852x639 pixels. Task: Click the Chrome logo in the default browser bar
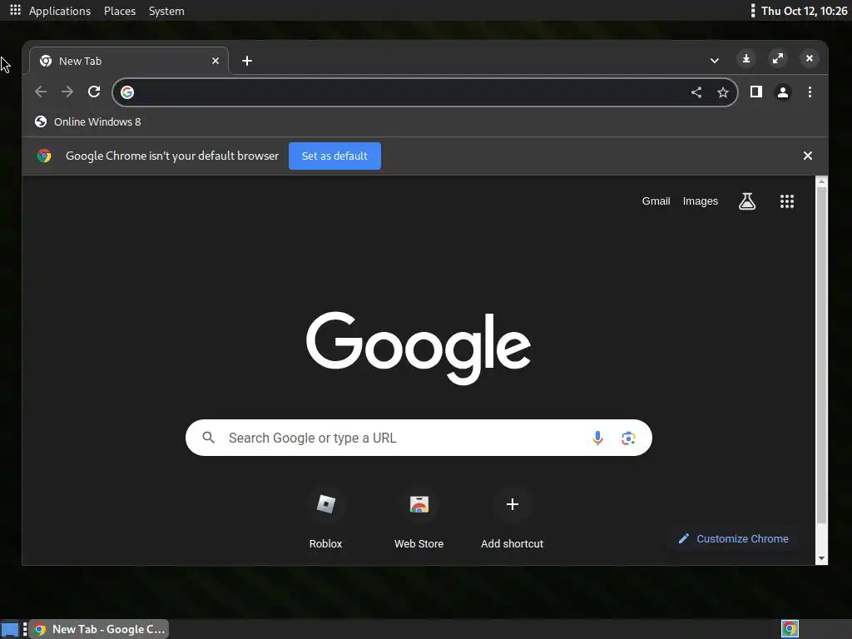click(44, 156)
